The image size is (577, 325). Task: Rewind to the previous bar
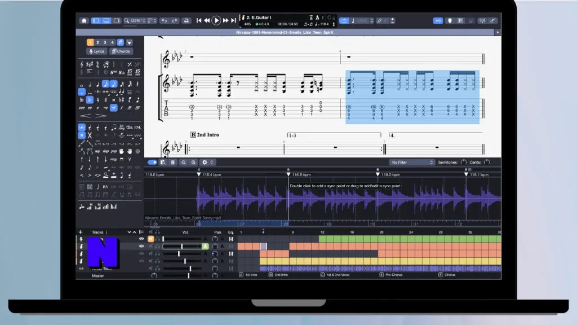(207, 21)
